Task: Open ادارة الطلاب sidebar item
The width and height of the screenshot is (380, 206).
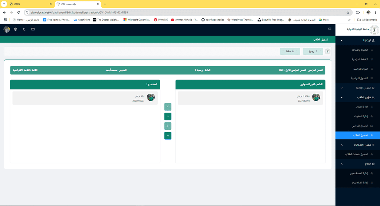Action: [x=358, y=107]
